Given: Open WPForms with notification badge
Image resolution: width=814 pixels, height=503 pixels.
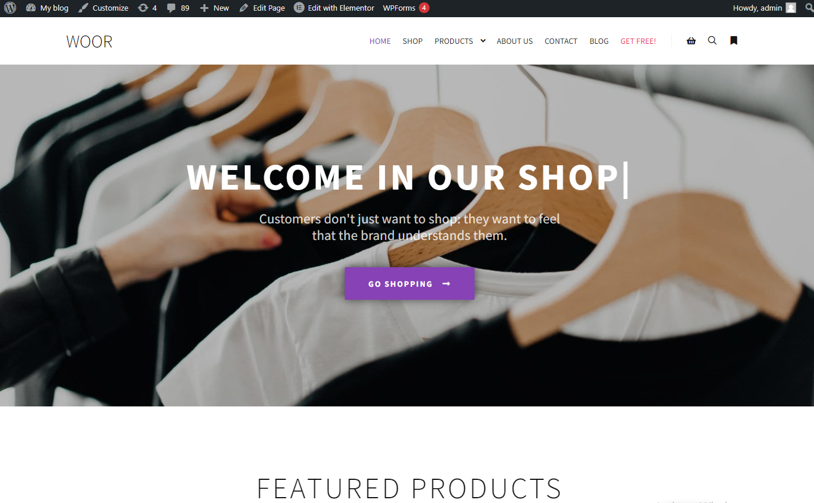Looking at the screenshot, I should [406, 8].
